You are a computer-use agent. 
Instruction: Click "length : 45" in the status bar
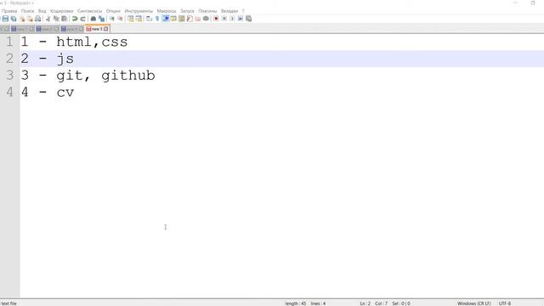[296, 303]
